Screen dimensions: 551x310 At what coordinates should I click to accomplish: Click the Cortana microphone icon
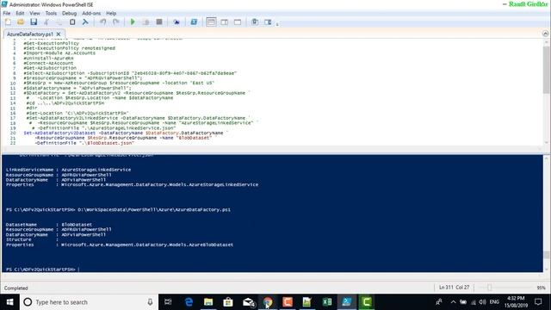(150, 302)
